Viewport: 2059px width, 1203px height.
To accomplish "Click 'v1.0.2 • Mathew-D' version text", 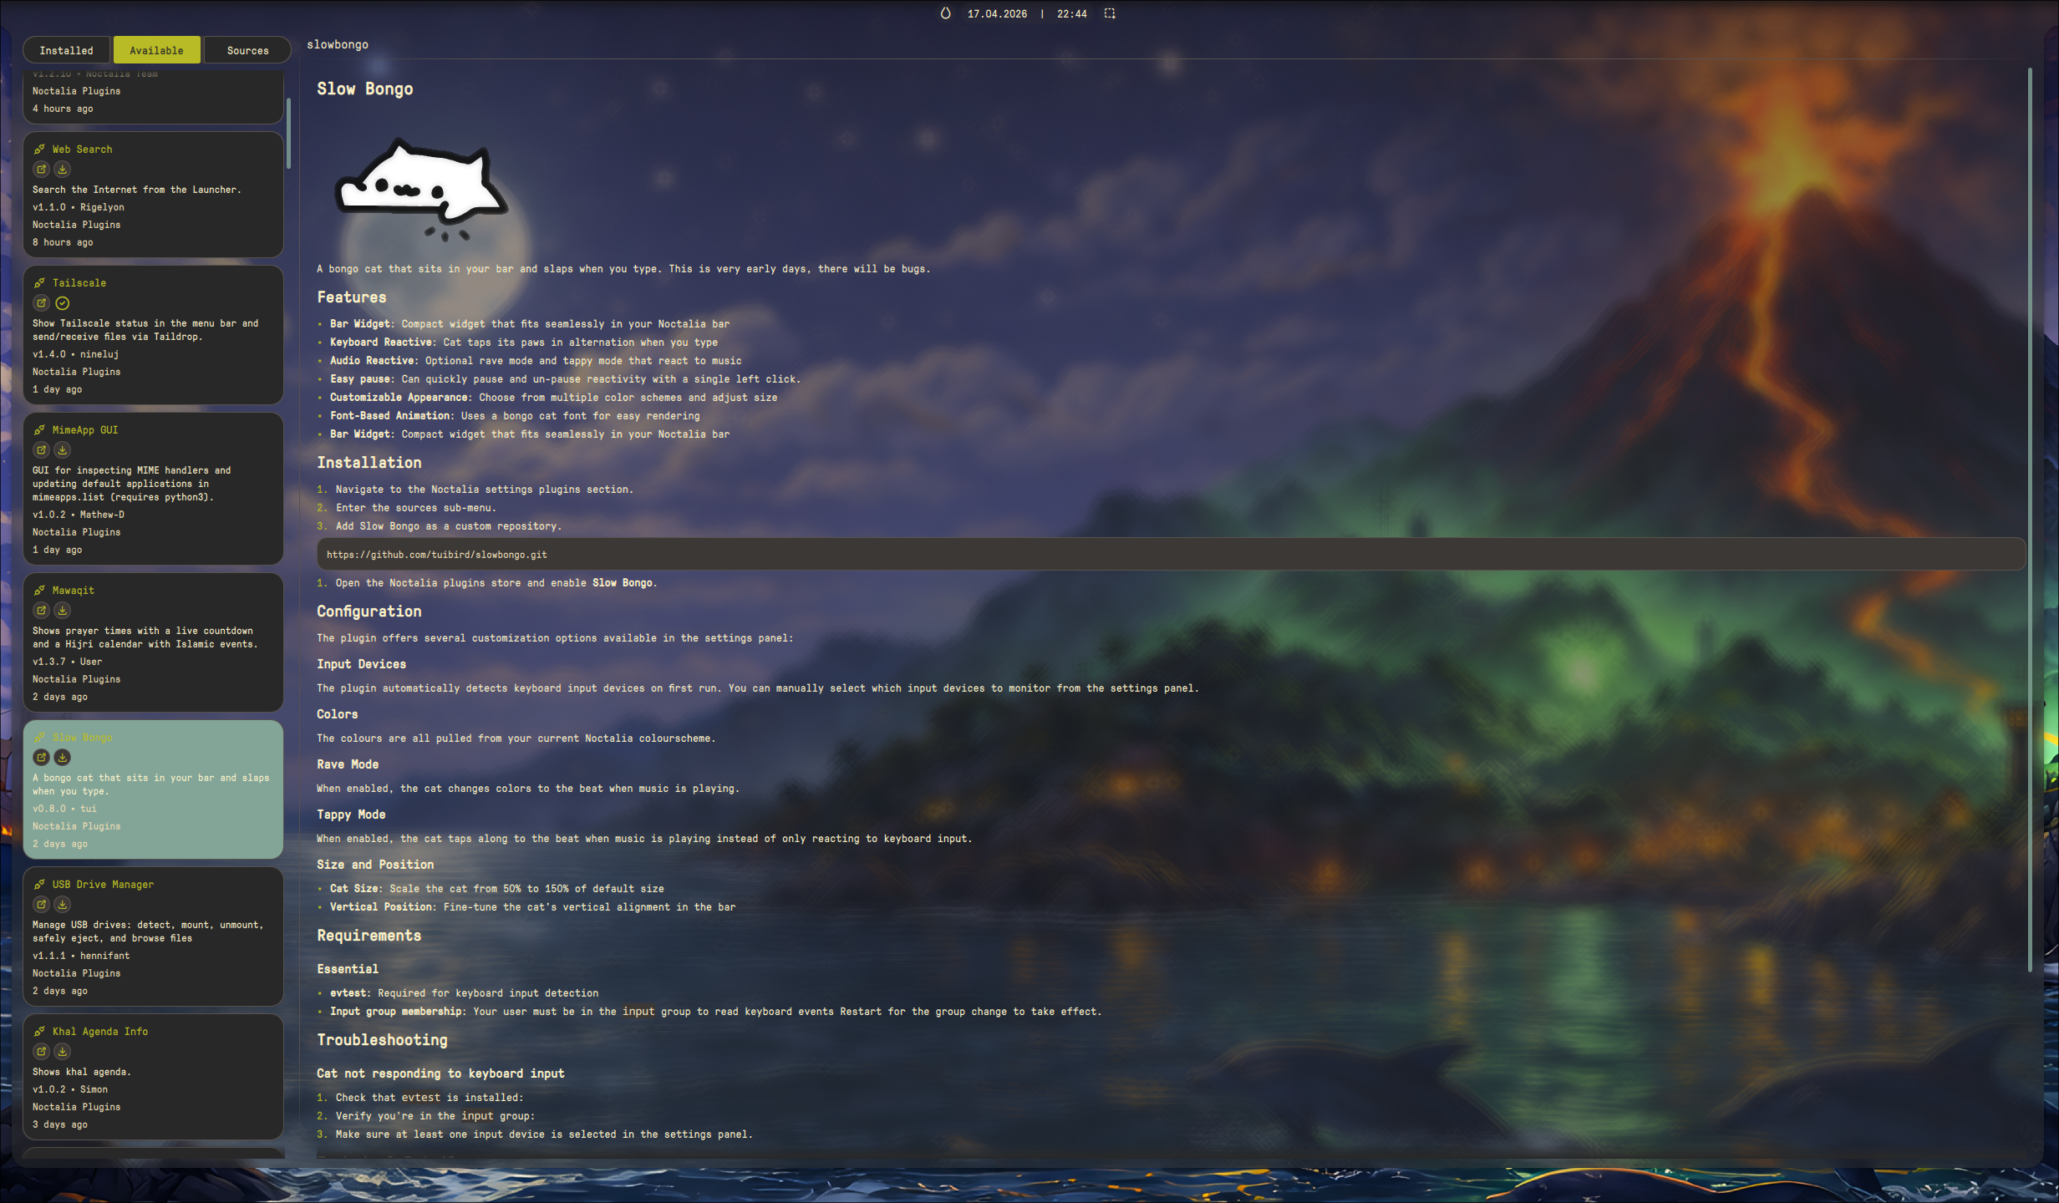I will point(79,515).
